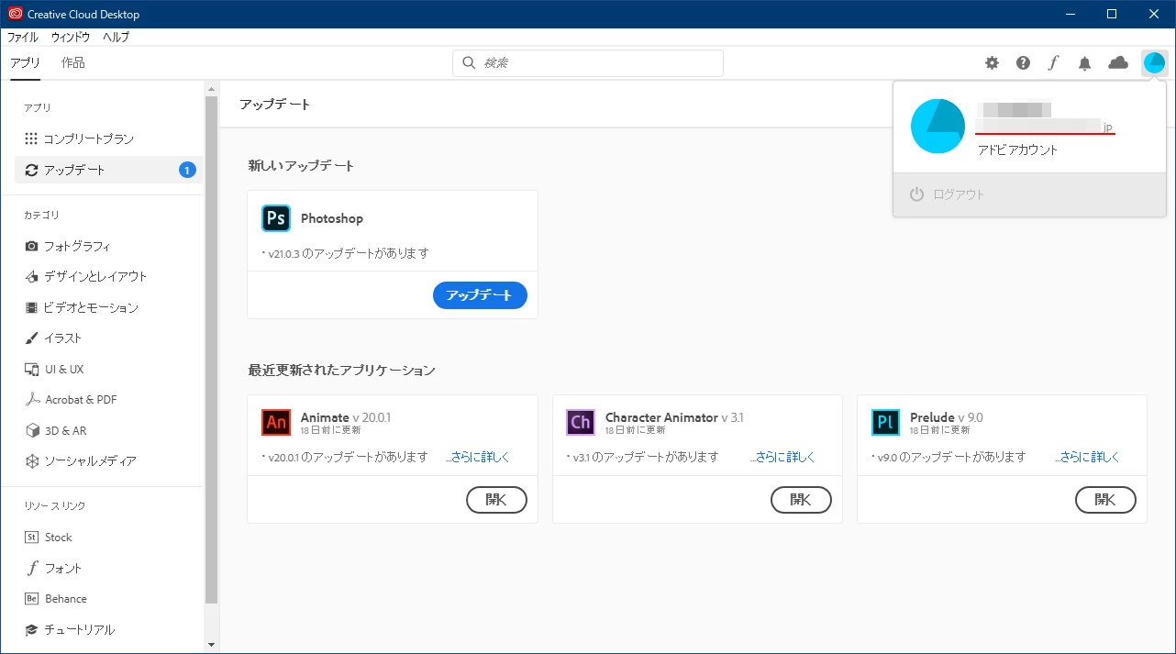Click the sidebar scroll up arrow
Image resolution: width=1176 pixels, height=654 pixels.
212,89
